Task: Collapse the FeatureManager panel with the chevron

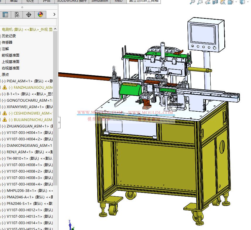Action: 54,14
